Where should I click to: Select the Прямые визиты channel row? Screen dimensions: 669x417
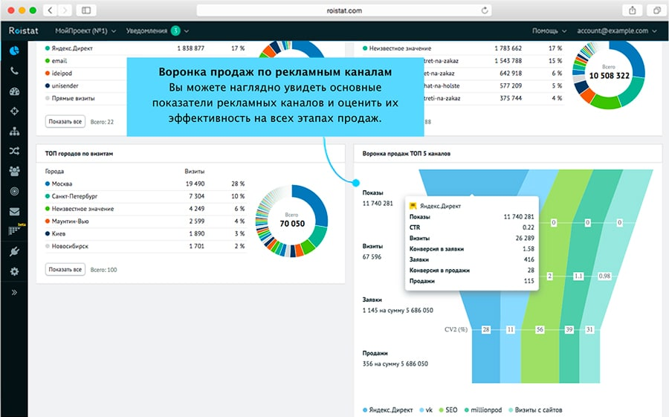(85, 98)
